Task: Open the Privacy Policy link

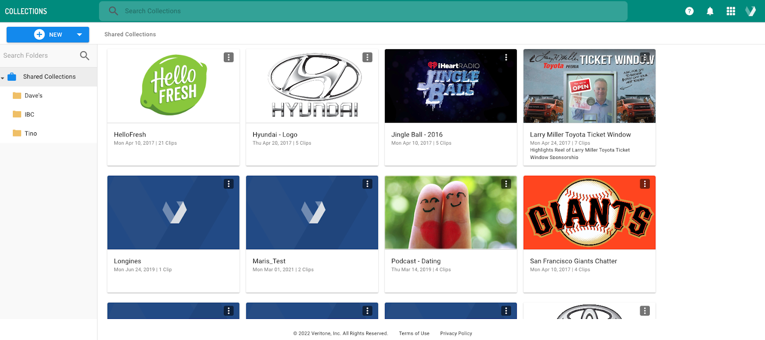Action: coord(456,333)
